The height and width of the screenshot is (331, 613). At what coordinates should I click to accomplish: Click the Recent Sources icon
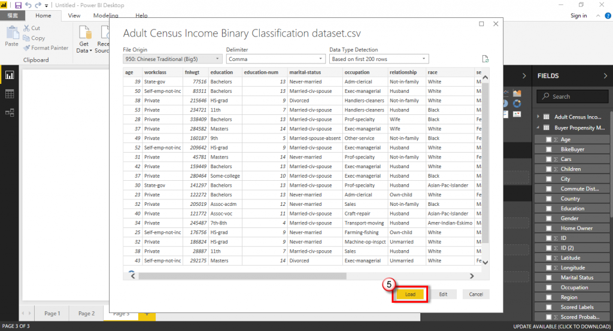point(105,32)
